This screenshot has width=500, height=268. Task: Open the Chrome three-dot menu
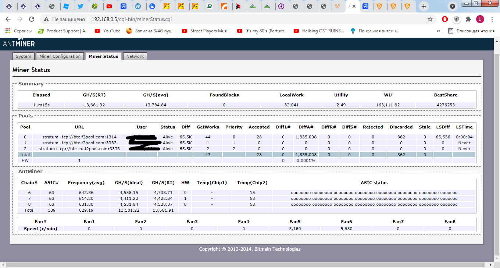pyautogui.click(x=492, y=19)
